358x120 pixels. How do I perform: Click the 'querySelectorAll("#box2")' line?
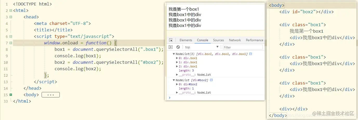click(109, 62)
